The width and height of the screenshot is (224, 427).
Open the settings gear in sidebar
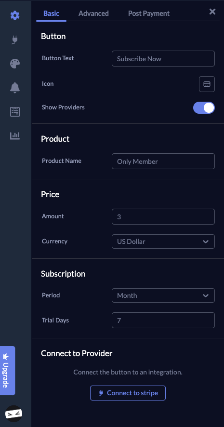coord(15,15)
